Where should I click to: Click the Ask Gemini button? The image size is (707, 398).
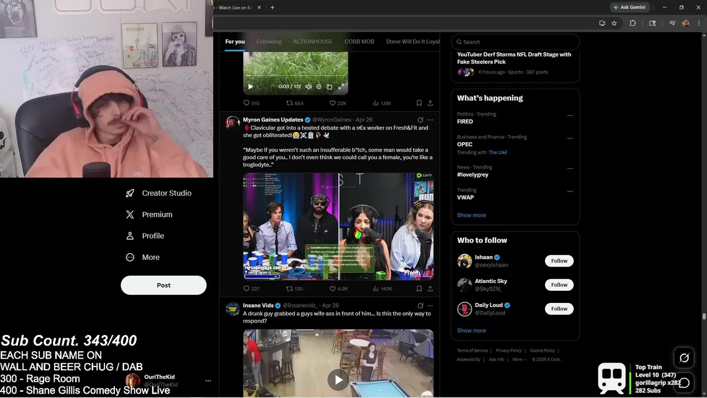[629, 7]
